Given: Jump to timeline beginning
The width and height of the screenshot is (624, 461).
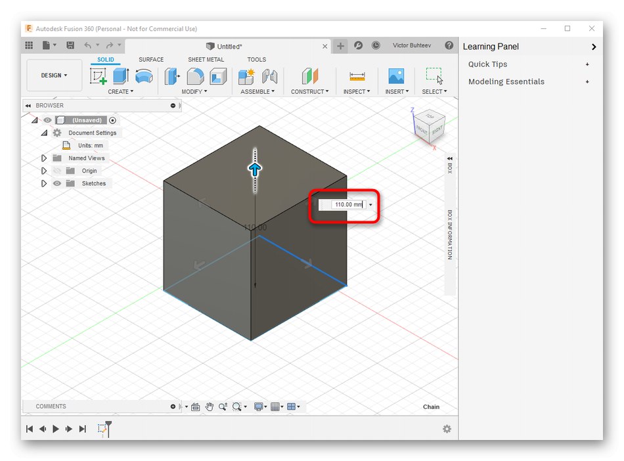Looking at the screenshot, I should click(x=30, y=429).
